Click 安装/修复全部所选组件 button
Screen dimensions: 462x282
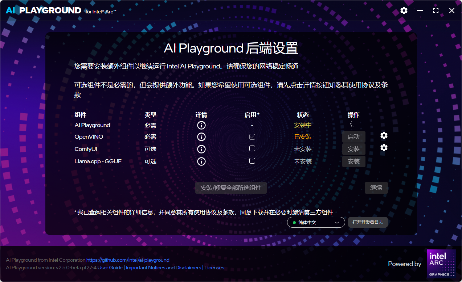tap(231, 188)
